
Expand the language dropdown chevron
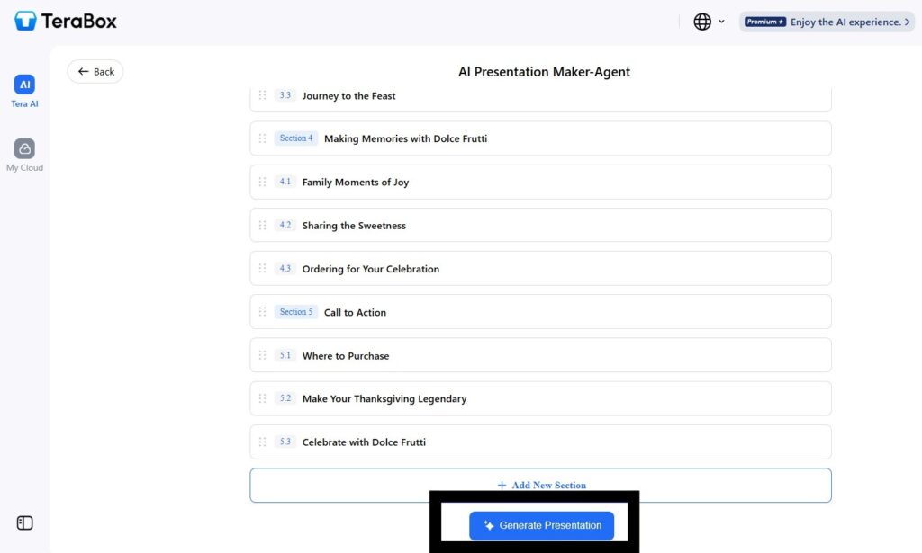[721, 22]
